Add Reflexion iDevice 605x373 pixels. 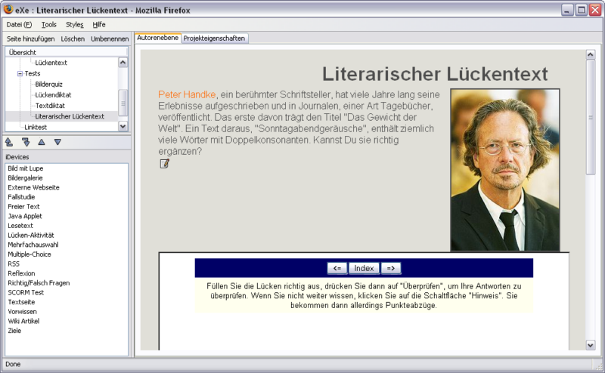[x=21, y=273]
